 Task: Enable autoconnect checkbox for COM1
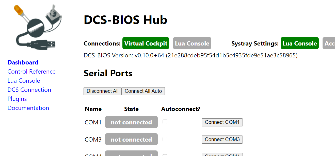tap(165, 122)
